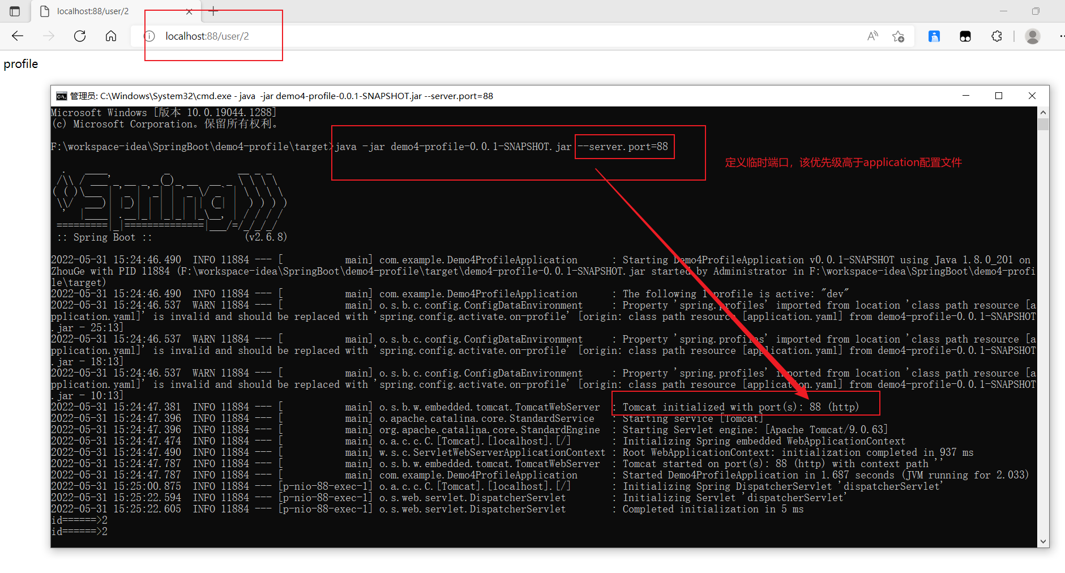Activate Read aloud icon
This screenshot has height=573, width=1065.
point(873,36)
